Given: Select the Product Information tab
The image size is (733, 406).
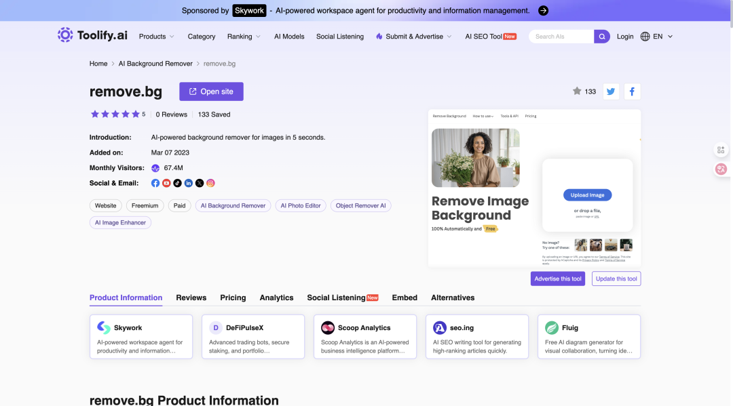Looking at the screenshot, I should tap(126, 298).
